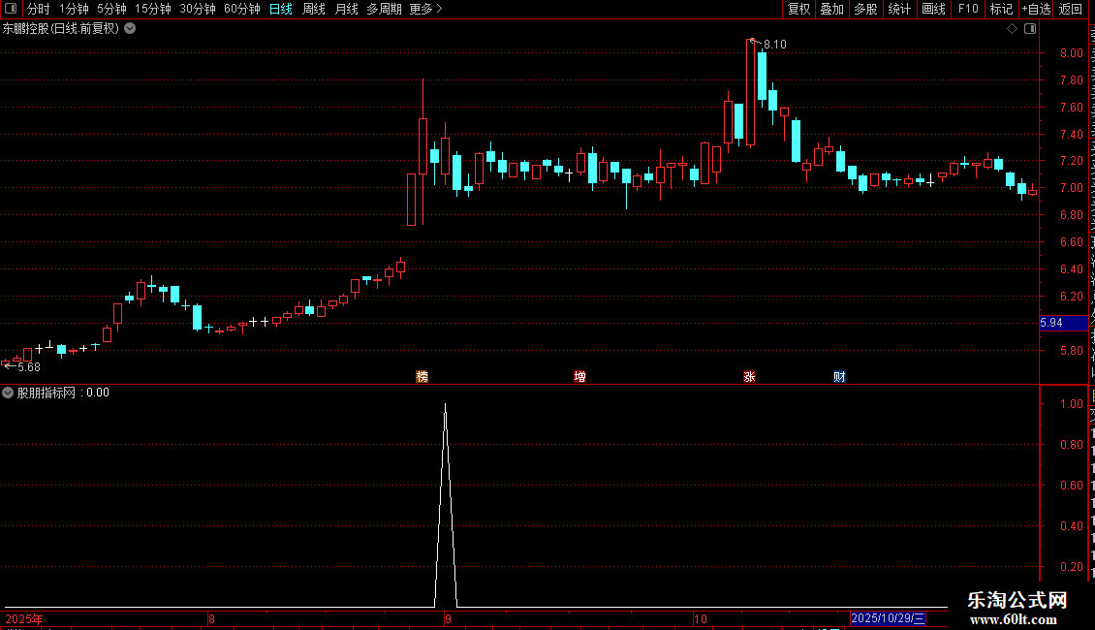Click the 5.68 low price label
The width and height of the screenshot is (1095, 630).
pyautogui.click(x=29, y=367)
